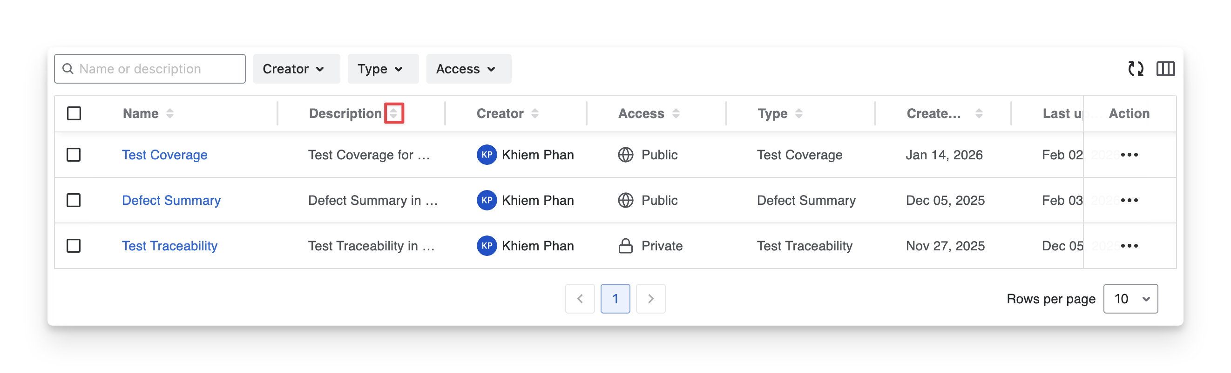This screenshot has width=1231, height=373.
Task: Toggle the select-all header checkbox
Action: coord(74,113)
